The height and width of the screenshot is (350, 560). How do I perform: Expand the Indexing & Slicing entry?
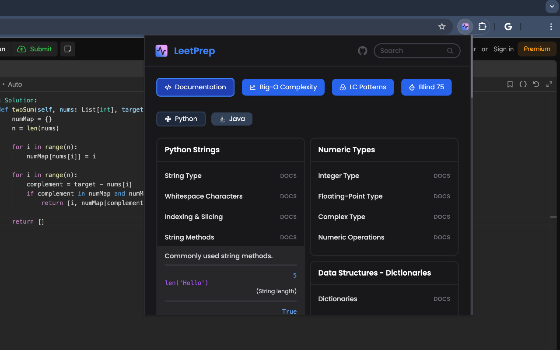click(x=231, y=217)
